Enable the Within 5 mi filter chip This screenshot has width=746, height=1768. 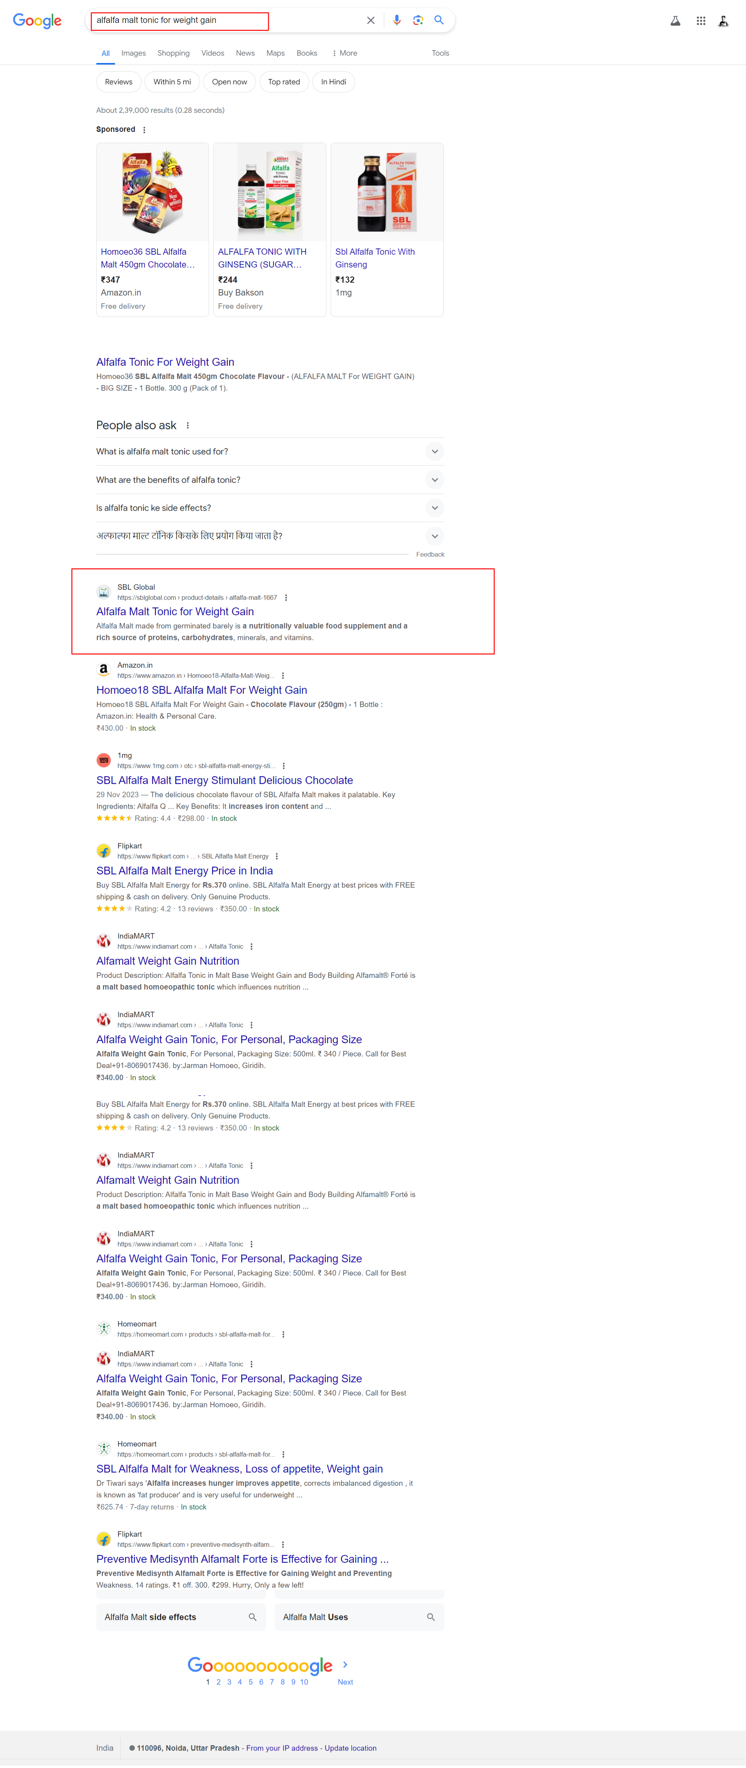coord(172,82)
